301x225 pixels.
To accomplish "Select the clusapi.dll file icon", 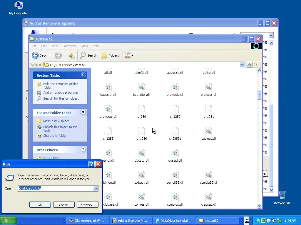I will (x=175, y=153).
